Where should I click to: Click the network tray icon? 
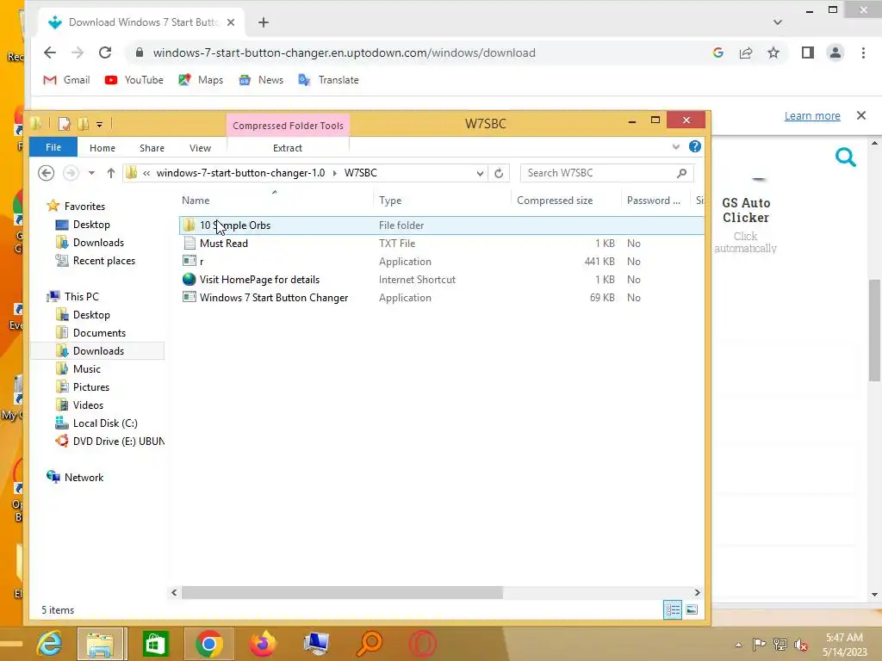click(780, 644)
